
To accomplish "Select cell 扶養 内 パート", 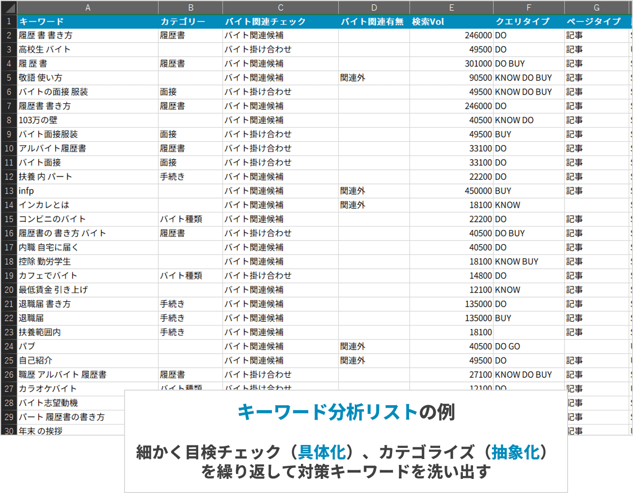I will click(x=88, y=177).
